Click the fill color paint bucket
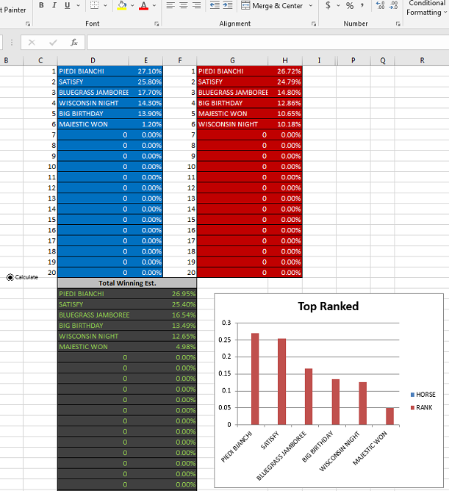The width and height of the screenshot is (449, 491). pyautogui.click(x=122, y=6)
